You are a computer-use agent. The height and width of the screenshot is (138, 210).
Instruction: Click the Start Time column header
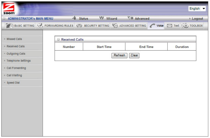click(x=104, y=47)
